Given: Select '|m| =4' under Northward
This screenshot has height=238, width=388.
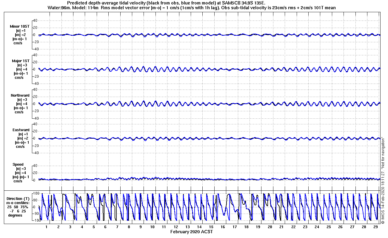Looking at the screenshot, I should click(x=22, y=104).
